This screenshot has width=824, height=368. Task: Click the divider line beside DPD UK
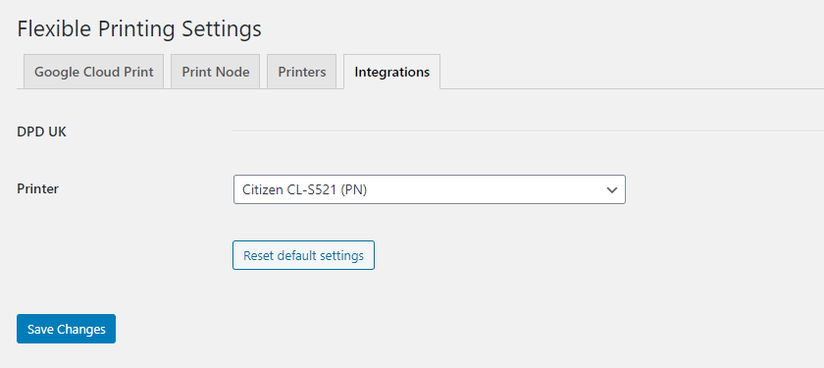tap(528, 131)
